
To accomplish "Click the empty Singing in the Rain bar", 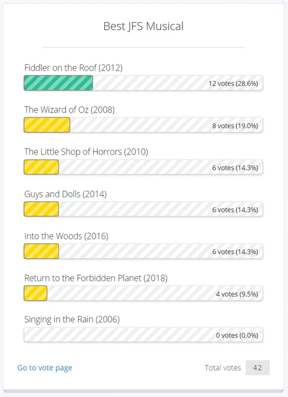I will 143,335.
